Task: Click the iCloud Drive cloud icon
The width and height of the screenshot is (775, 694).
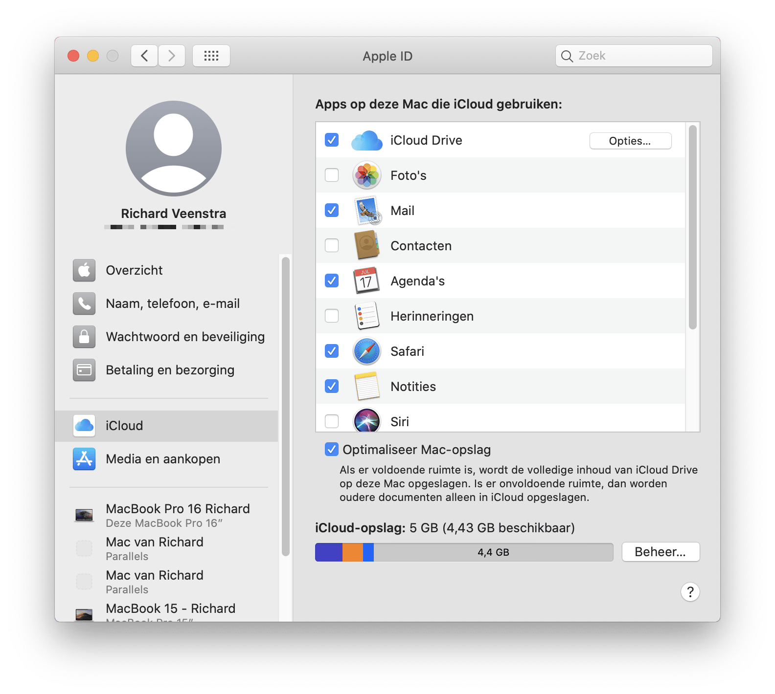Action: [x=367, y=141]
